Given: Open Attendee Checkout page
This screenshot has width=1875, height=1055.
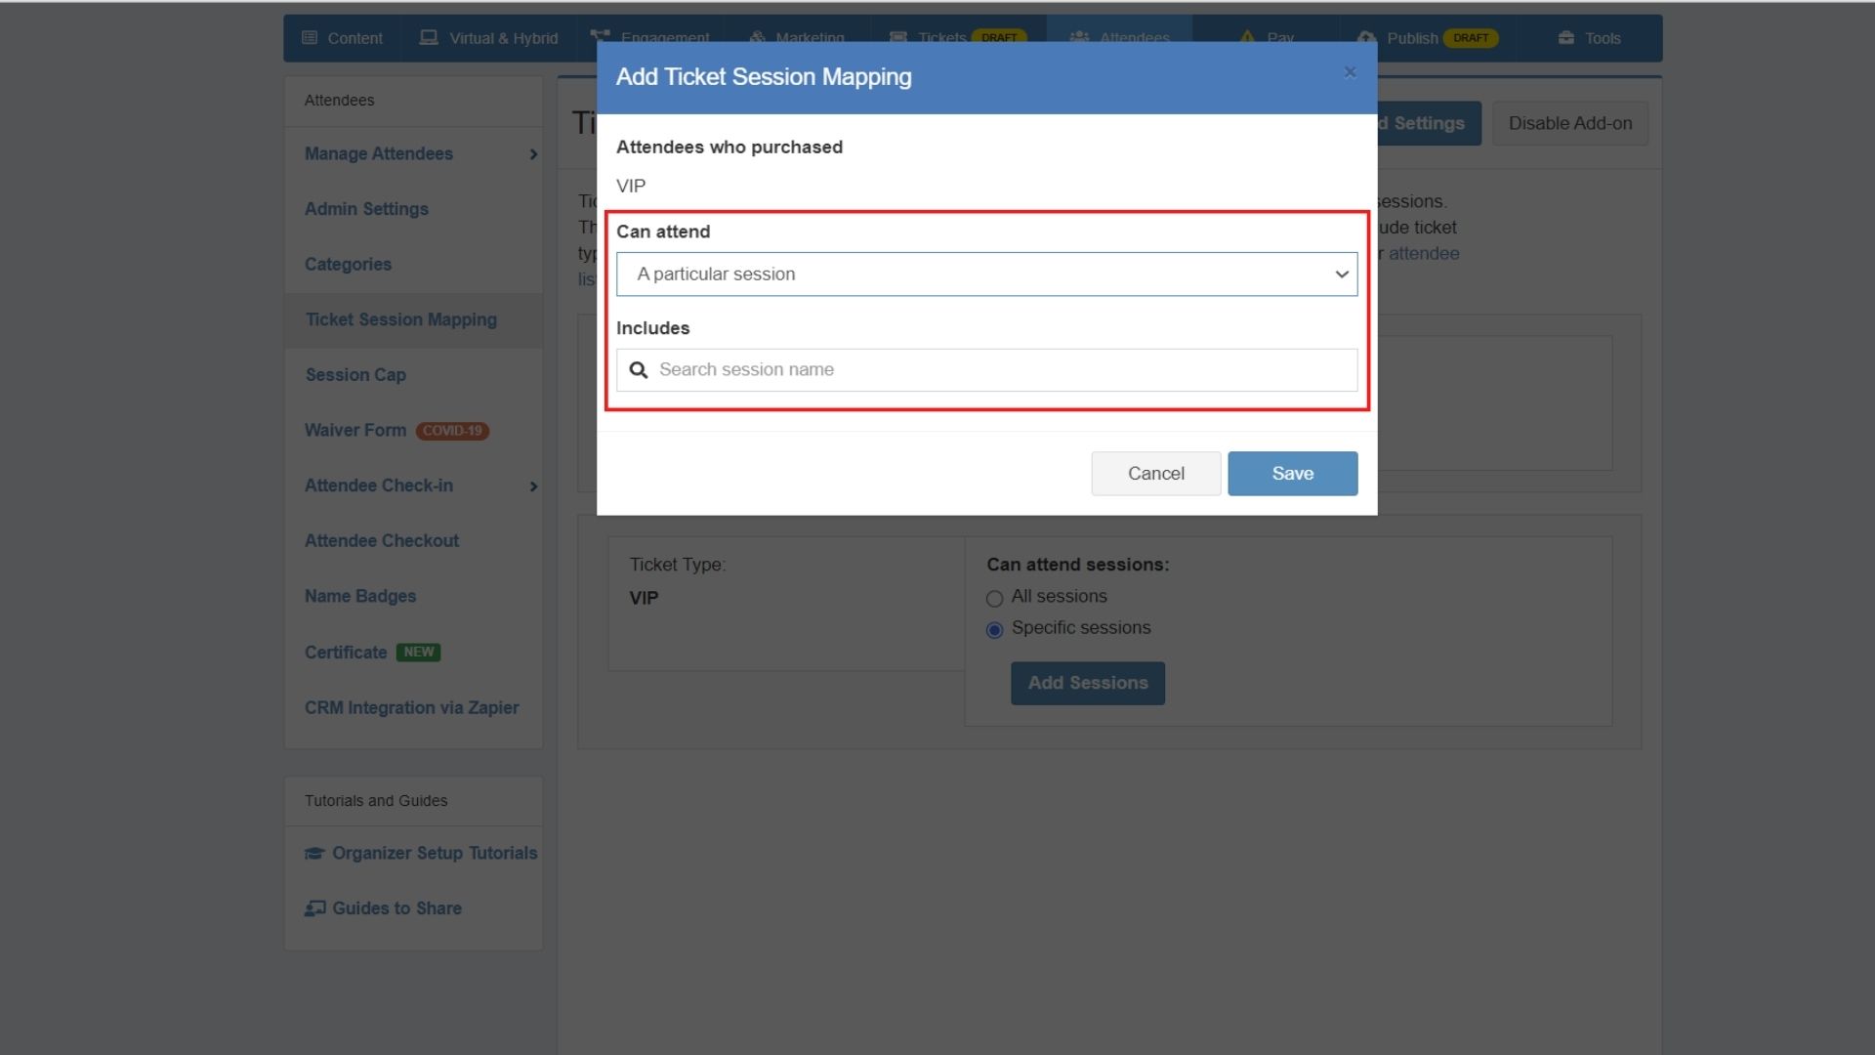Looking at the screenshot, I should 382,541.
